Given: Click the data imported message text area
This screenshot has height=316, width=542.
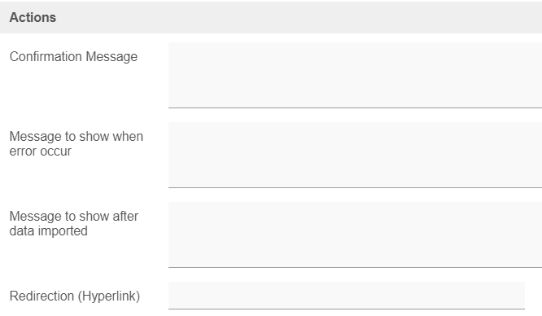Looking at the screenshot, I should pos(355,235).
